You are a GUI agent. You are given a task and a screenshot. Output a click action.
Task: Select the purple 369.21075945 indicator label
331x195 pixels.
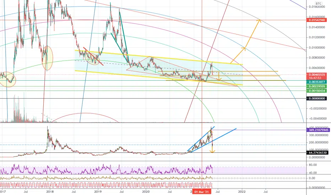318,130
